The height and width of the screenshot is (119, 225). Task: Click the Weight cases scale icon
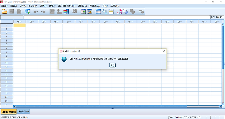click(105, 12)
